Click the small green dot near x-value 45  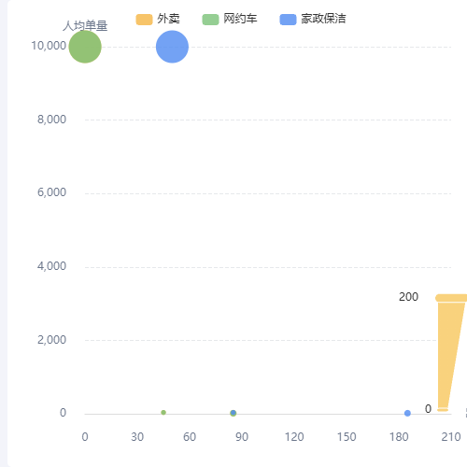point(163,413)
